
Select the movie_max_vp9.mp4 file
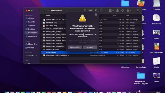click(x=54, y=43)
